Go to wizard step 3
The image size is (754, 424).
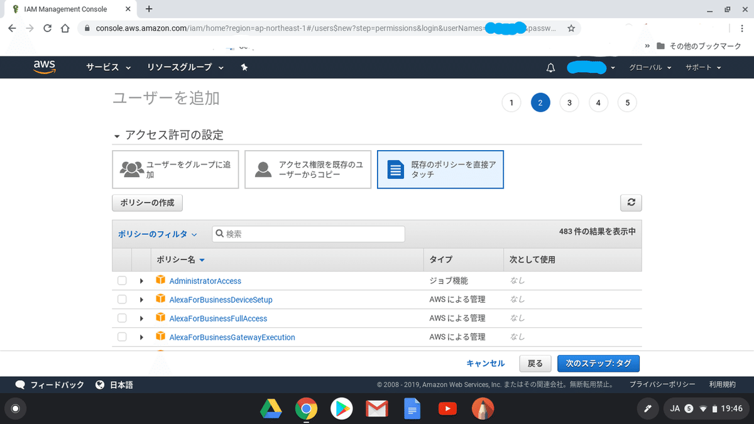click(x=569, y=102)
